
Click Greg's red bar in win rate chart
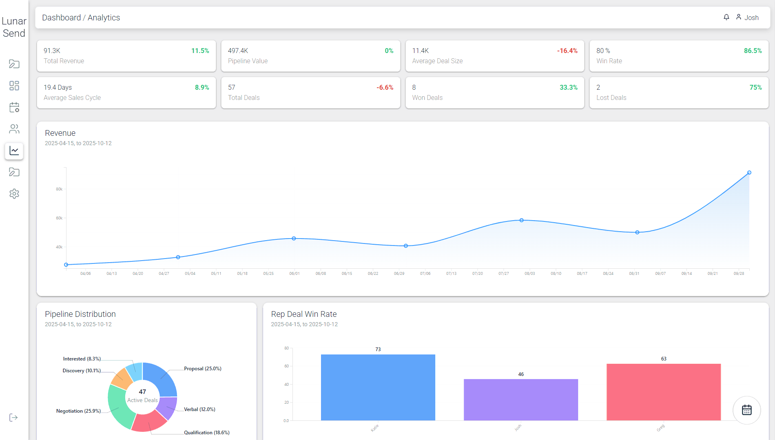[x=663, y=392]
